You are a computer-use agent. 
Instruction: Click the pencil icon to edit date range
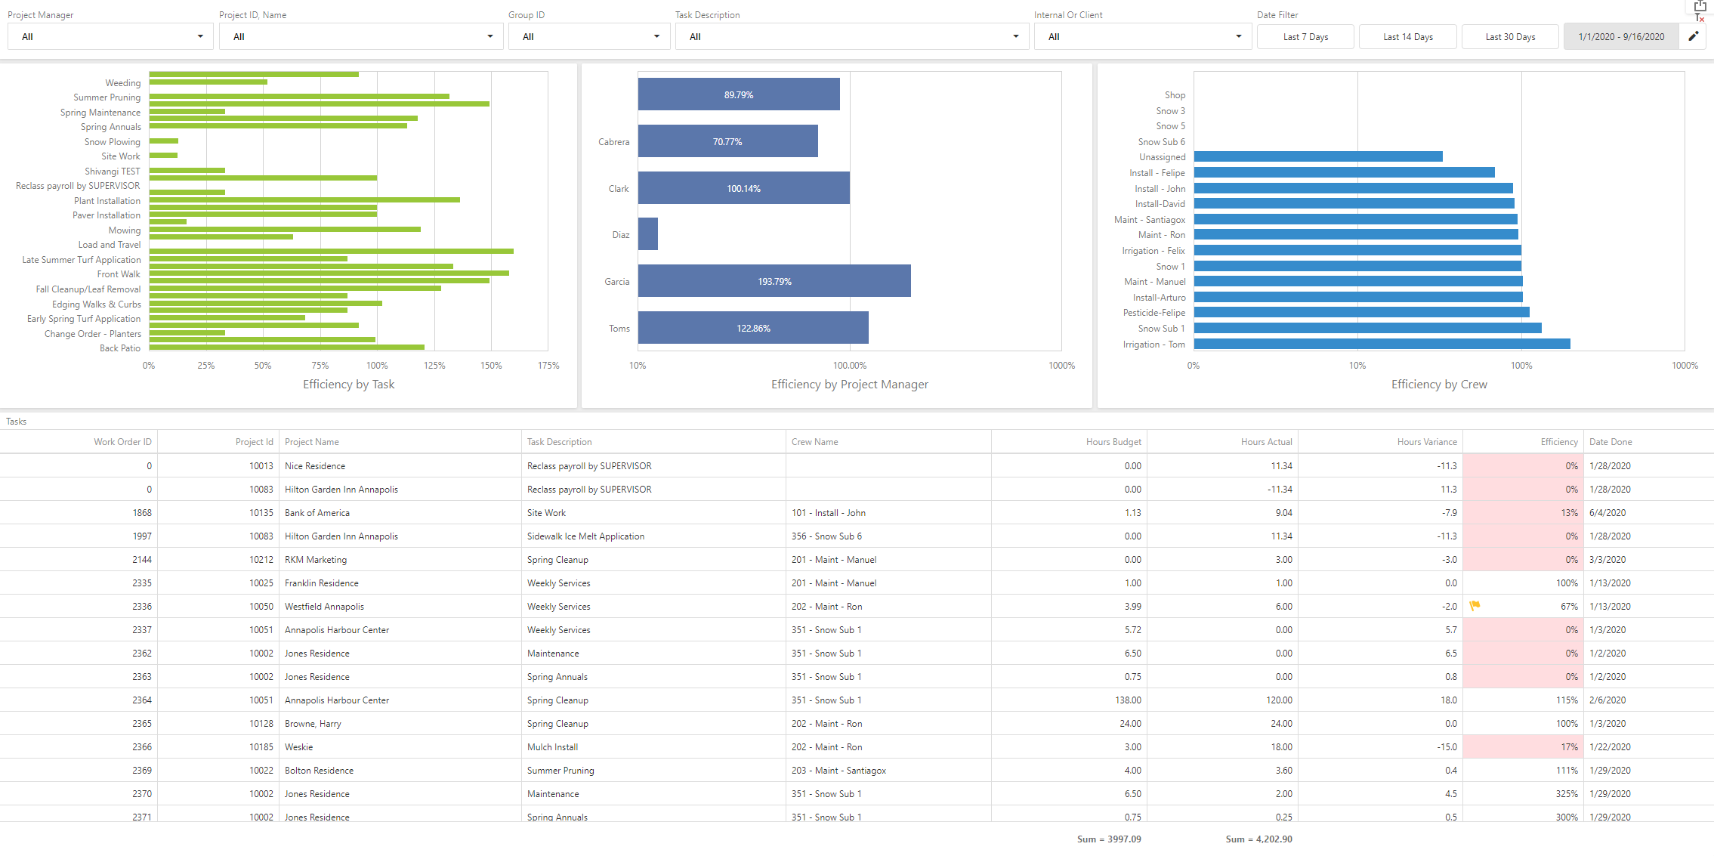click(1694, 36)
